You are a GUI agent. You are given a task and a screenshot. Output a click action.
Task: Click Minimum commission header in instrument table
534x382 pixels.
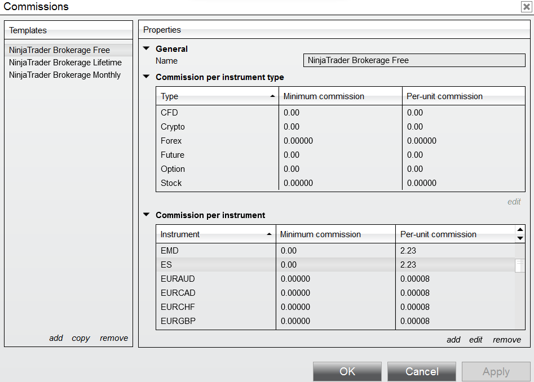click(x=336, y=234)
